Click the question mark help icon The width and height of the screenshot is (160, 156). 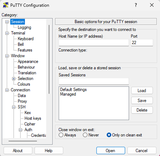click(136, 5)
